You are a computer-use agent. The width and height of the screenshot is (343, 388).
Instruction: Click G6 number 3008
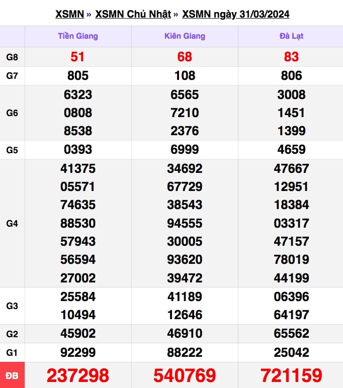291,94
